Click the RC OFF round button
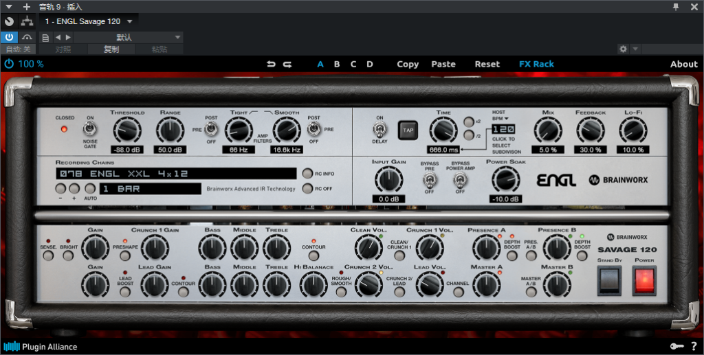Viewport: 704px width, 355px height. pos(307,188)
